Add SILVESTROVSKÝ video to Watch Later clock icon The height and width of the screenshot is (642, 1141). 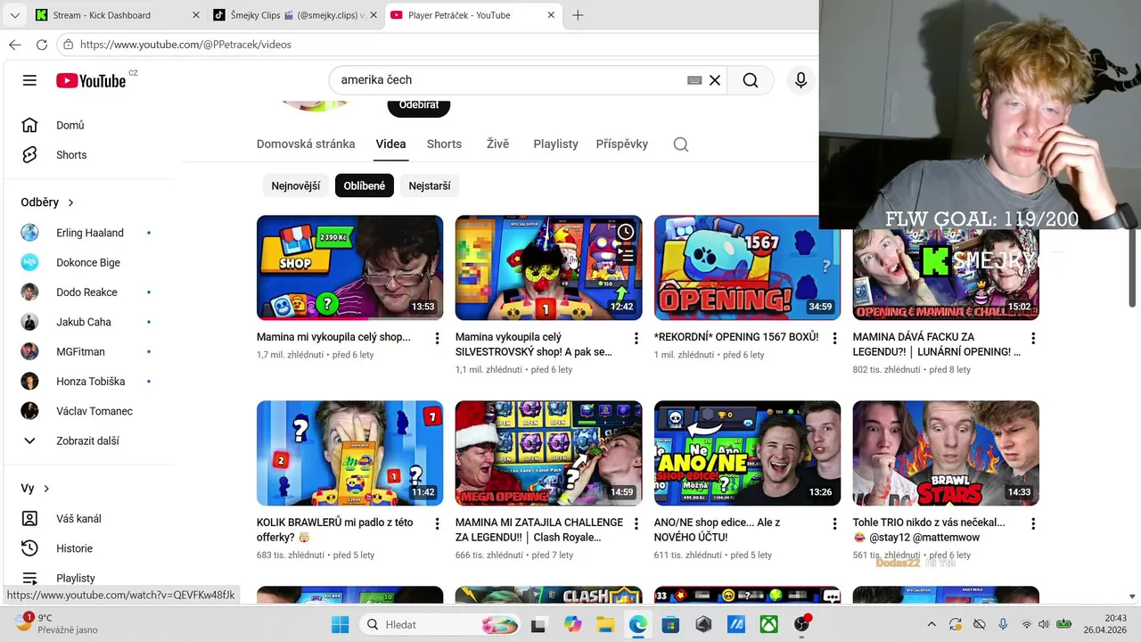tap(626, 232)
